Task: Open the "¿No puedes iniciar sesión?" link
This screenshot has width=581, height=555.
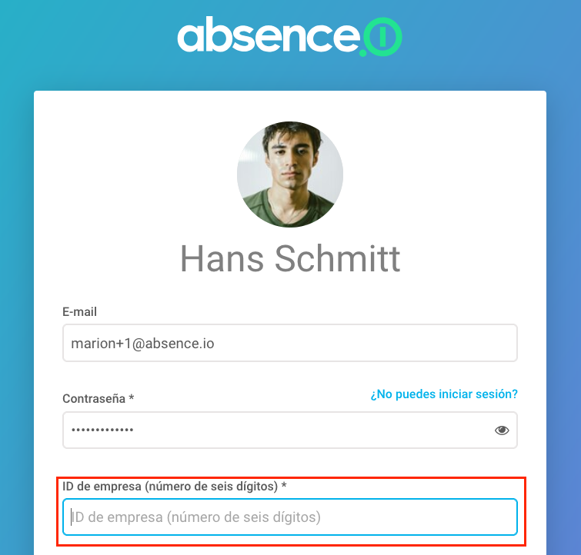Action: [x=444, y=394]
